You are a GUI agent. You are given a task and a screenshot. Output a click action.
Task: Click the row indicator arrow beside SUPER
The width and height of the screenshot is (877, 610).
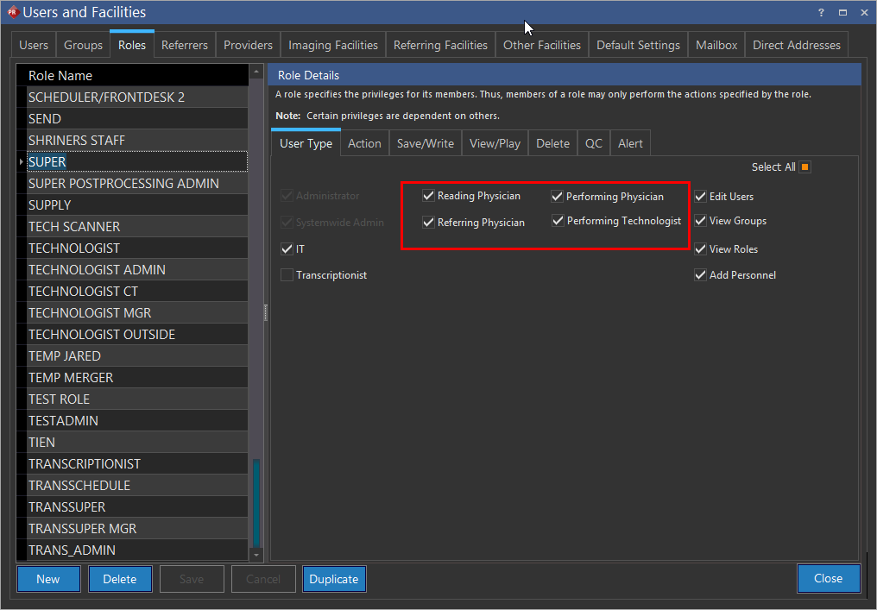[21, 162]
